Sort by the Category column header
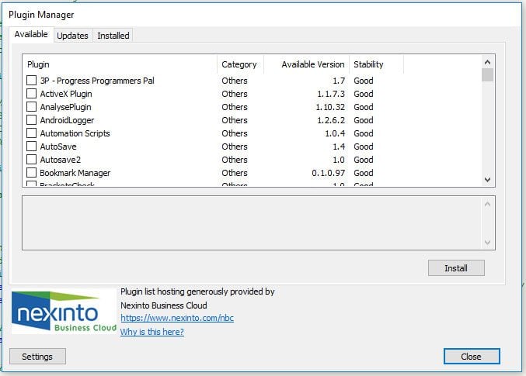The image size is (526, 376). pyautogui.click(x=241, y=64)
